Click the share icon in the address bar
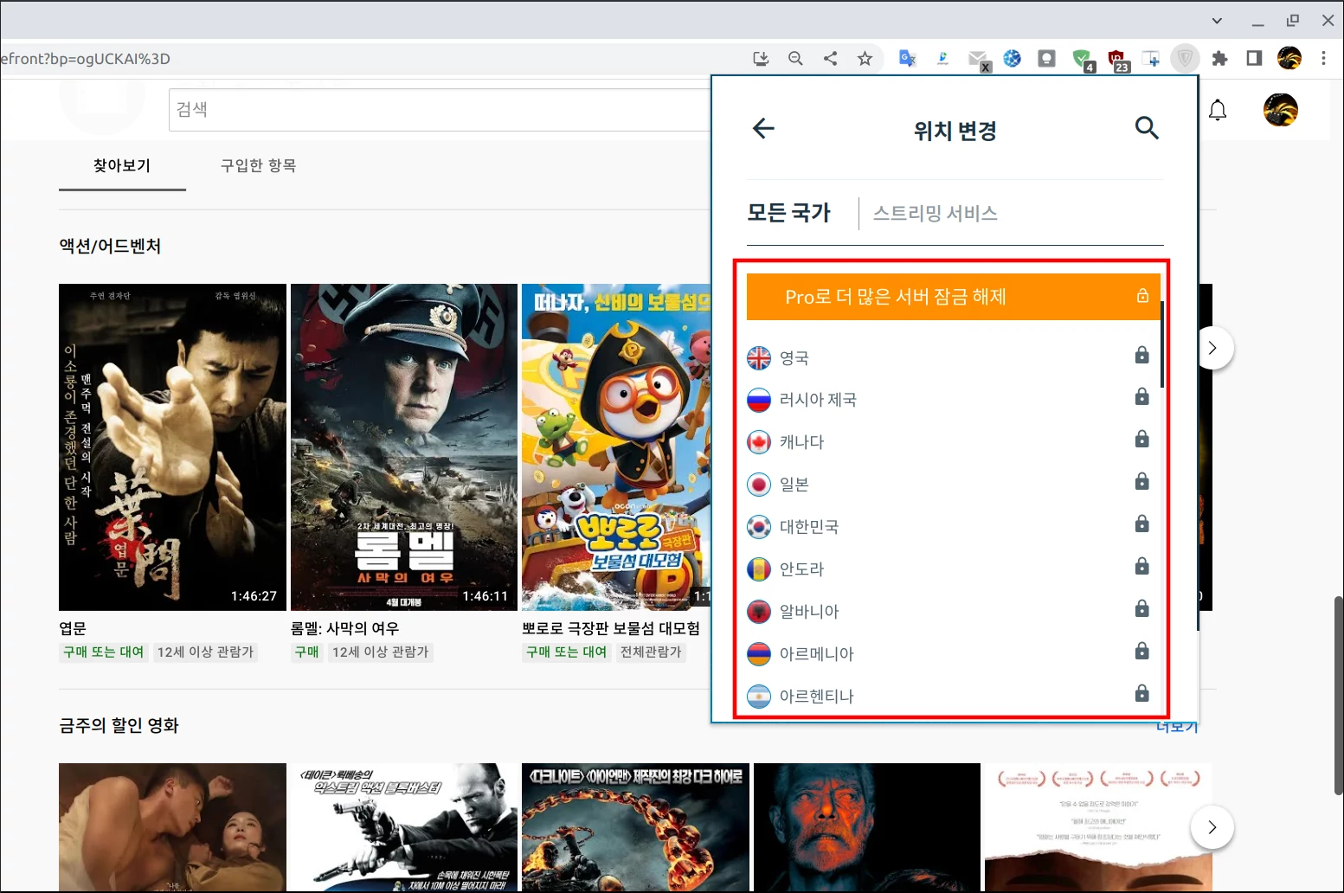 [x=830, y=58]
